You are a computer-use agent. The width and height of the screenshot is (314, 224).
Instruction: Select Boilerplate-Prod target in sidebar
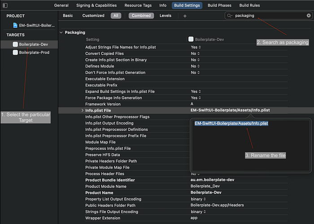29,52
